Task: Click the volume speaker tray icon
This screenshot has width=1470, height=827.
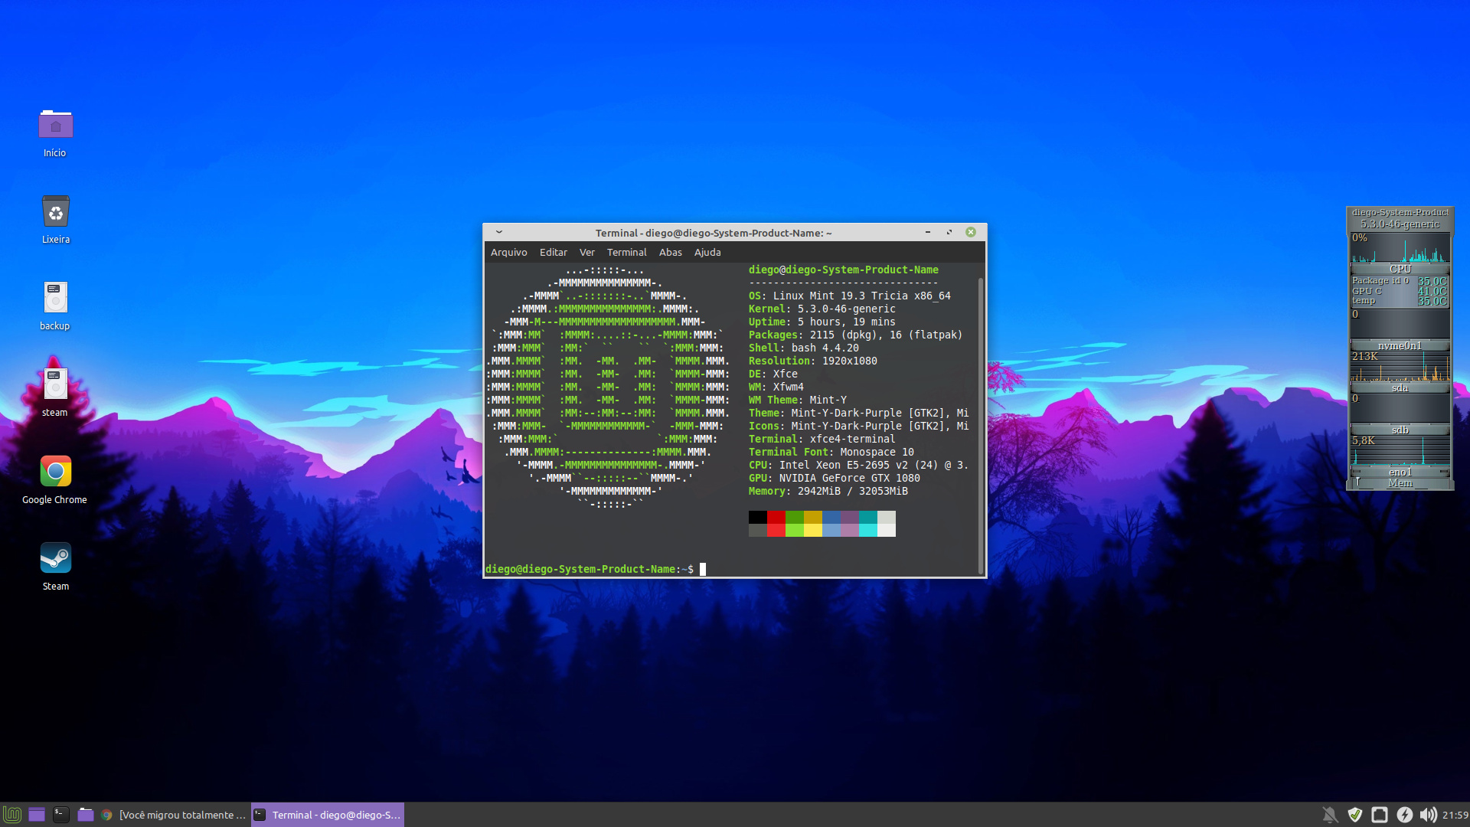Action: tap(1428, 815)
